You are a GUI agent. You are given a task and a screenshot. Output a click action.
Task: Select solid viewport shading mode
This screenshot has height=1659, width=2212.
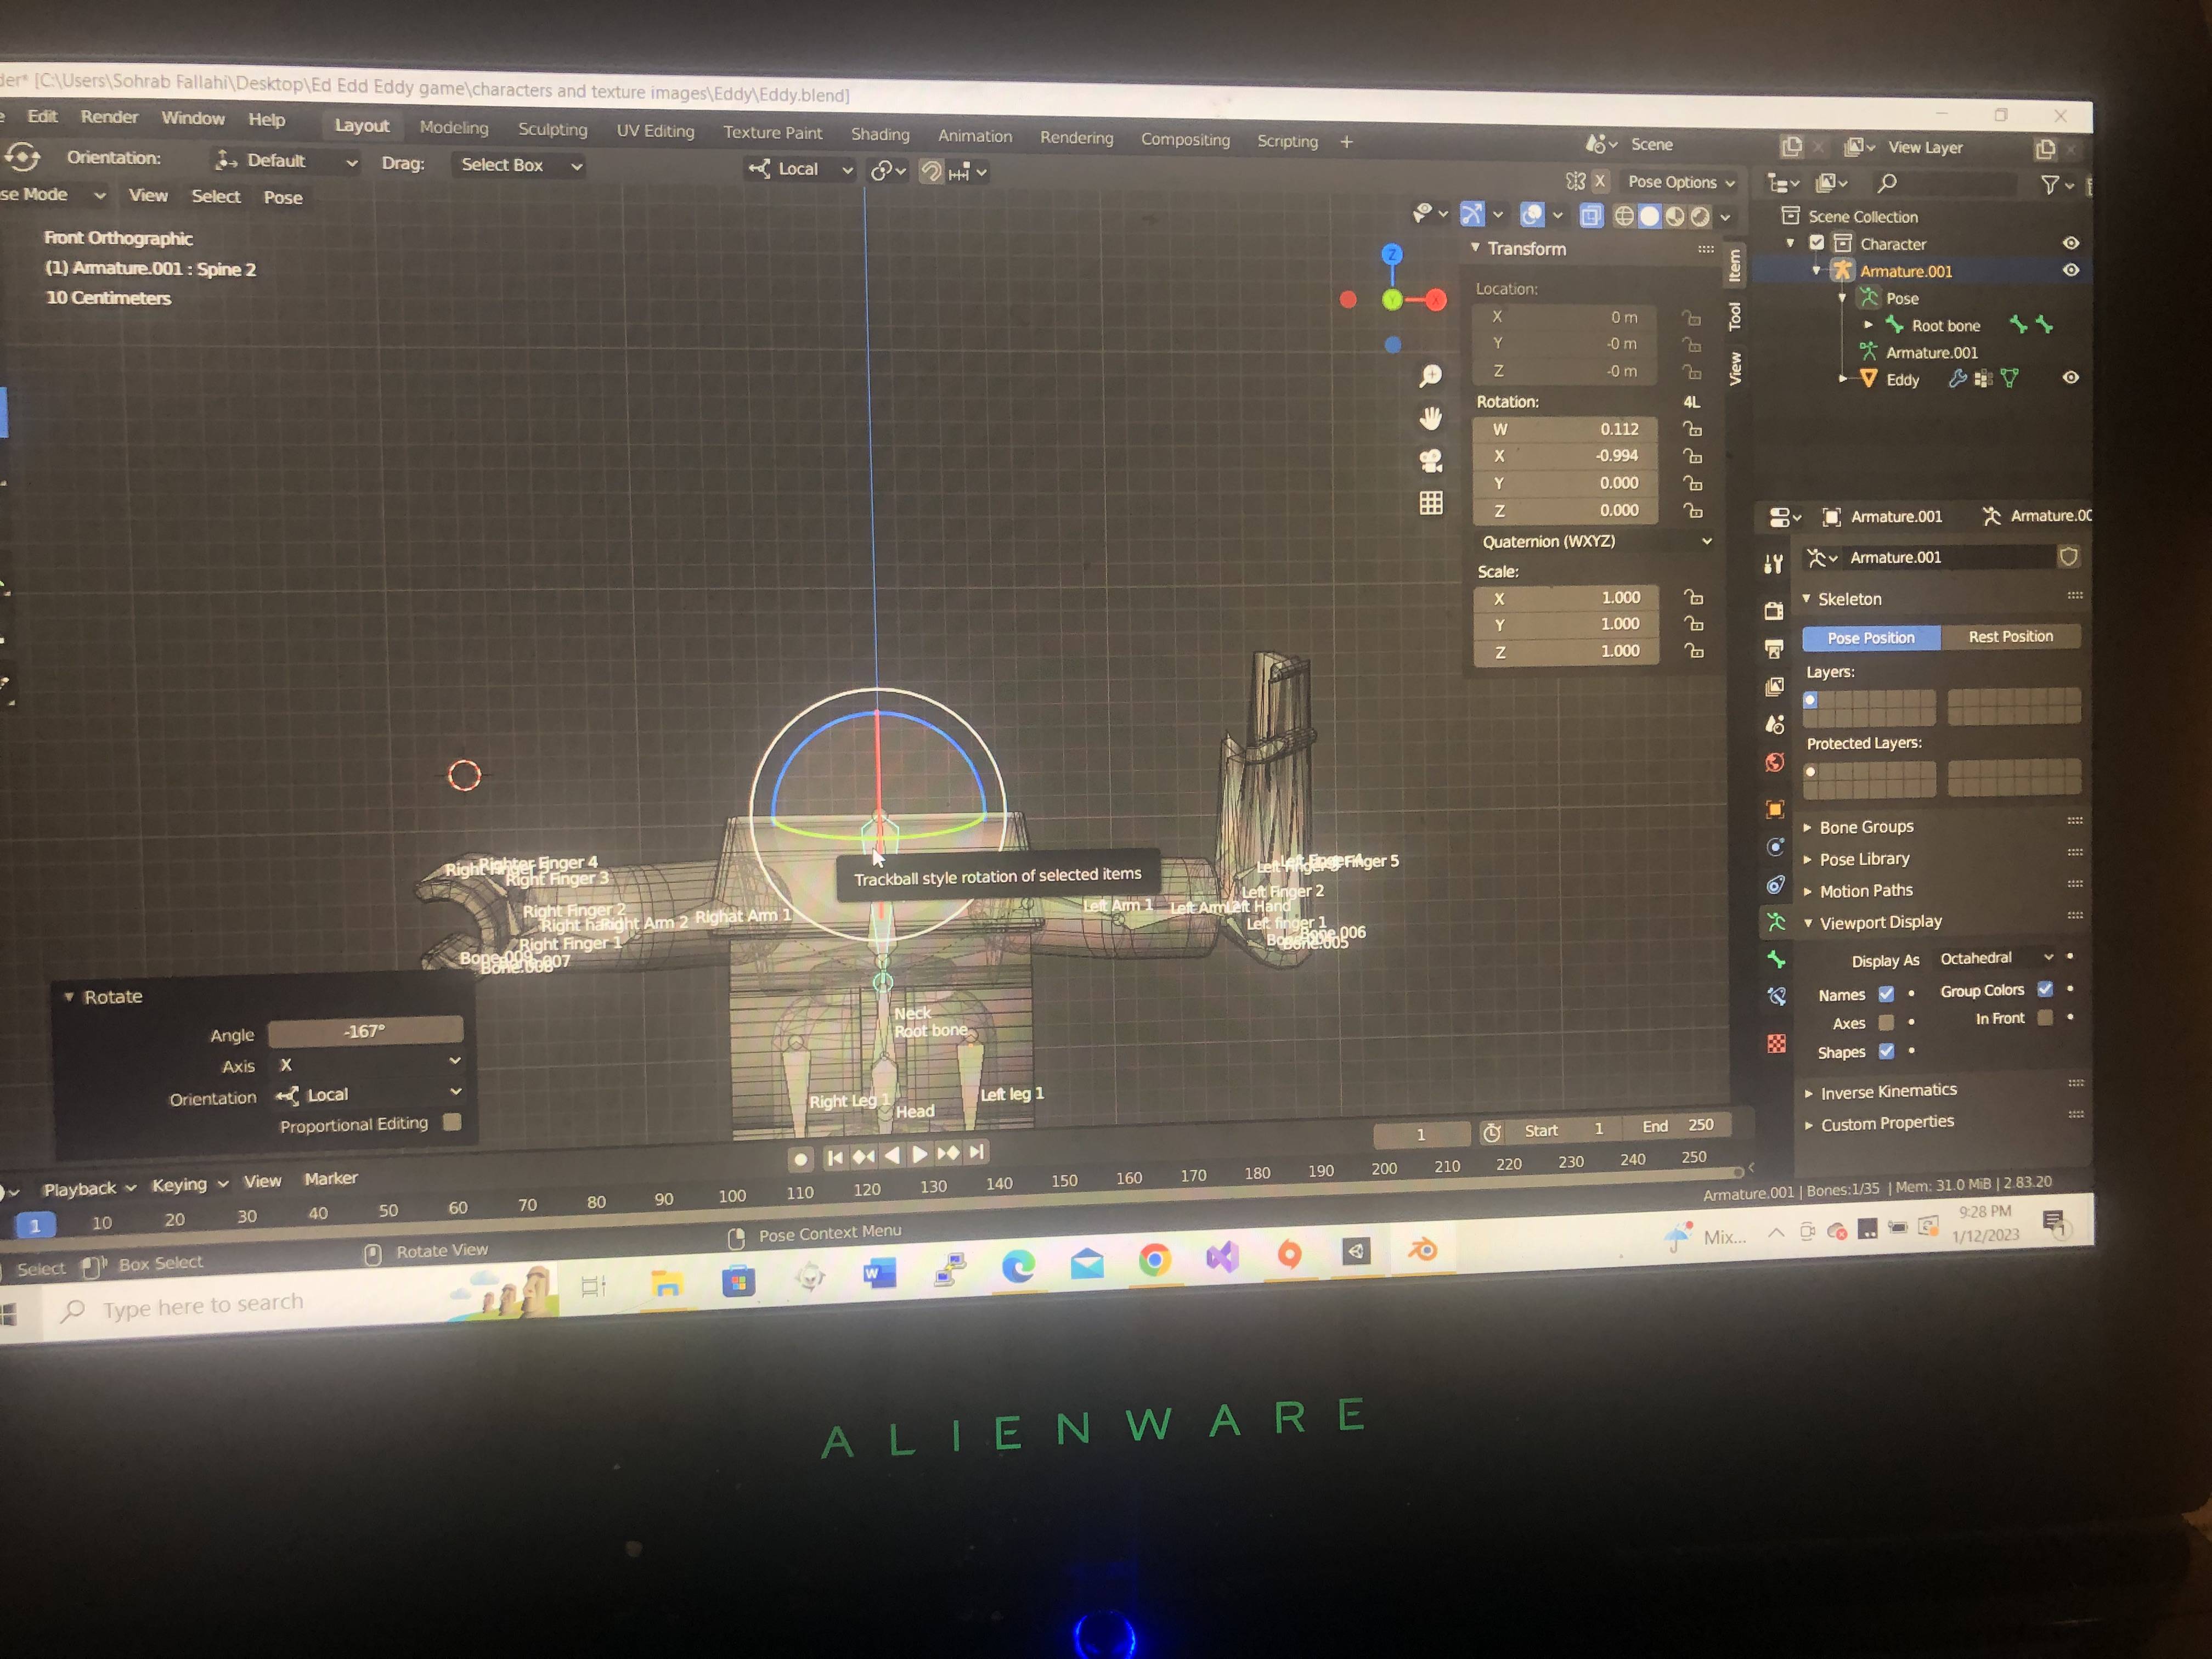pos(1650,216)
